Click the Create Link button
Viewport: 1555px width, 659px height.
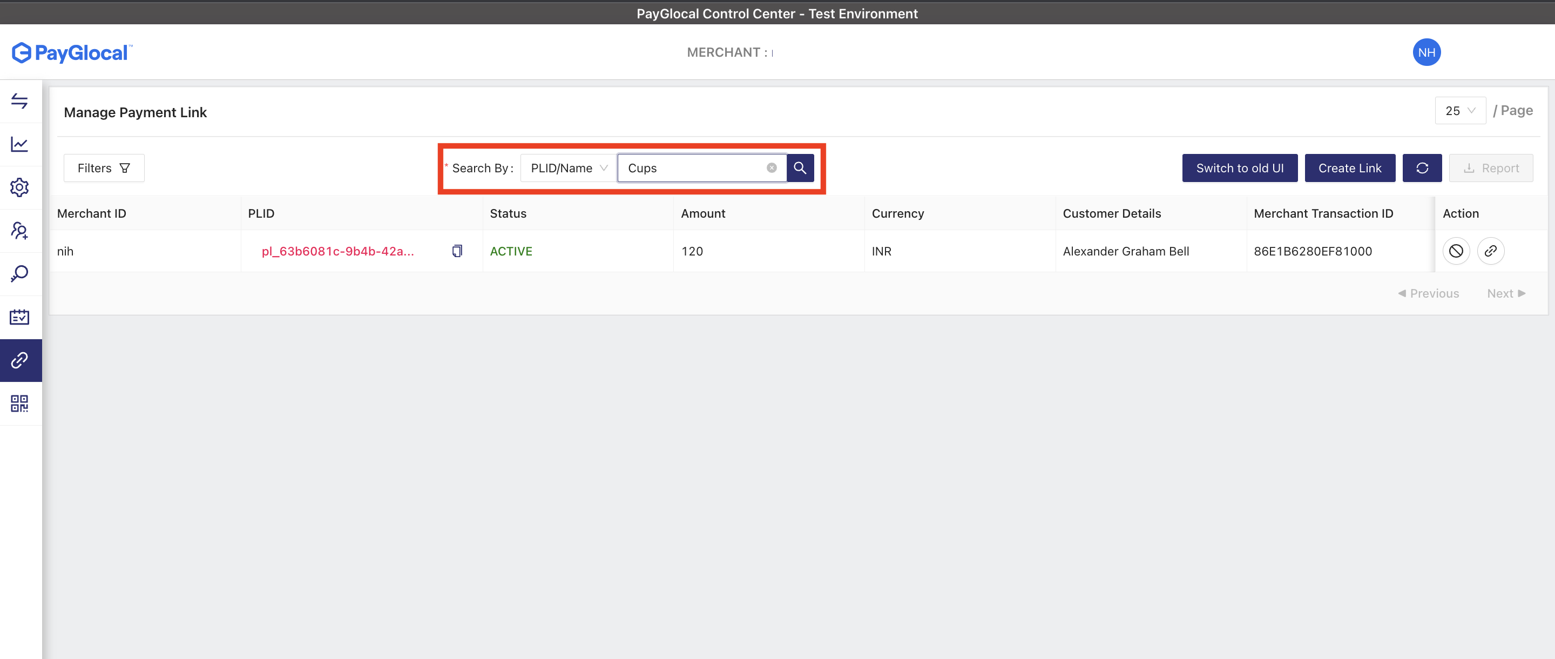[x=1349, y=168]
